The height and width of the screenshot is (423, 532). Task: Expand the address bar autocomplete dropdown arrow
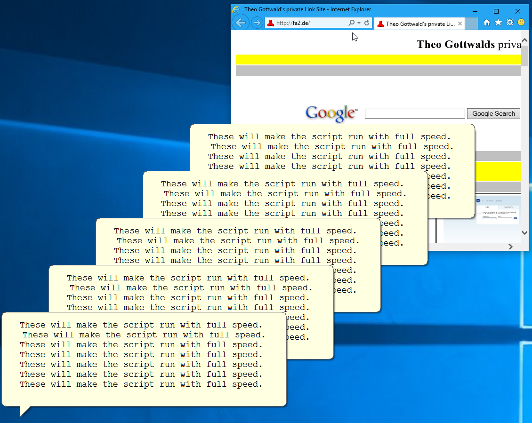tap(359, 23)
